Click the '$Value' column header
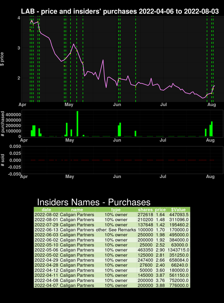 pos(178,210)
